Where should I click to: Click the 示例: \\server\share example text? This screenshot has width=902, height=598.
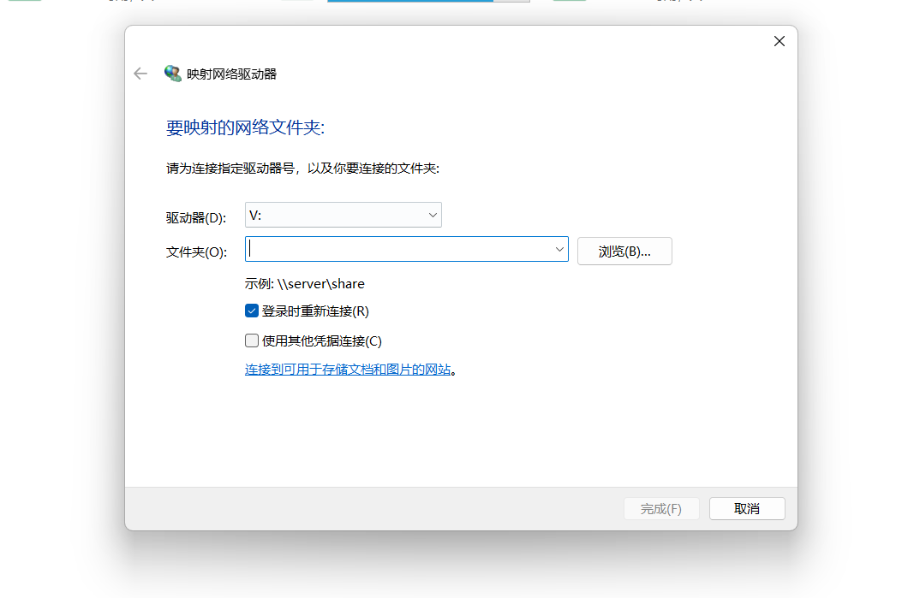305,284
